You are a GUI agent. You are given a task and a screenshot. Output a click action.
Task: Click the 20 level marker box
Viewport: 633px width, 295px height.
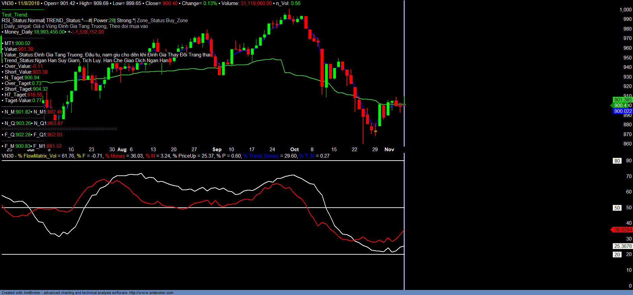pyautogui.click(x=617, y=255)
